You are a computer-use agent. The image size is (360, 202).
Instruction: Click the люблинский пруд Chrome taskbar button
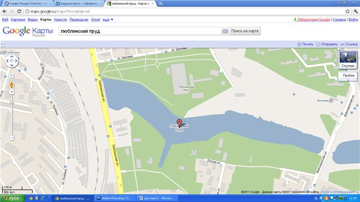(x=73, y=198)
